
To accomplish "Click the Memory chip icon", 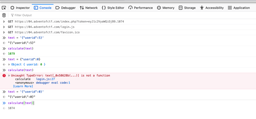I will pyautogui.click(x=159, y=8).
